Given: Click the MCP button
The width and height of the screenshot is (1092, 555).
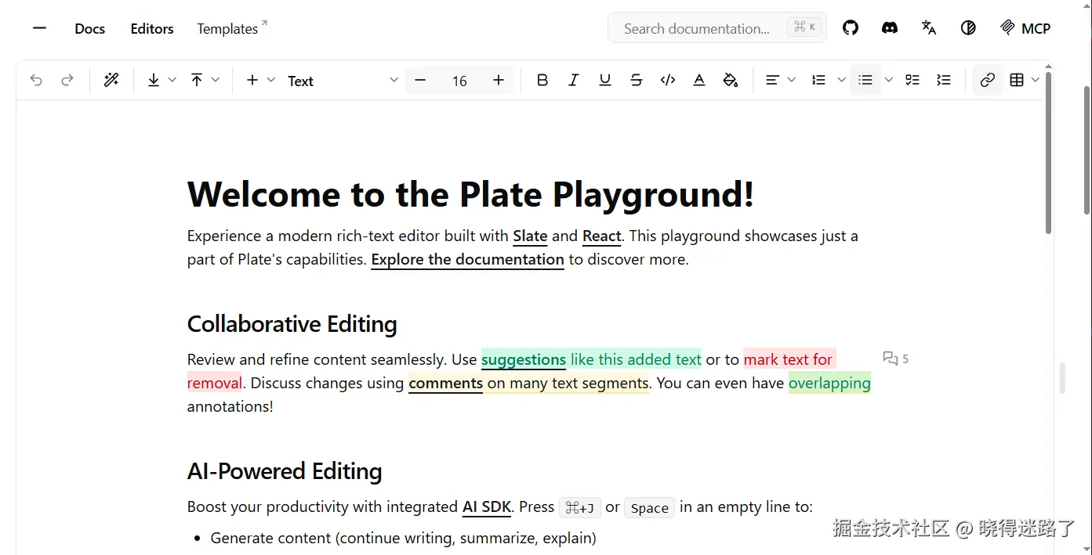Looking at the screenshot, I should point(1025,28).
